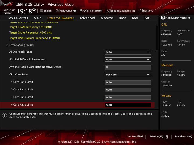
Task: Click CPU frequency value 4200 MHz
Action: pos(167,34)
